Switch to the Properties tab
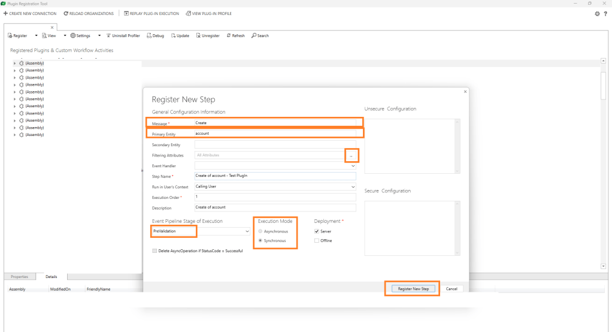This screenshot has height=332, width=612. click(19, 277)
